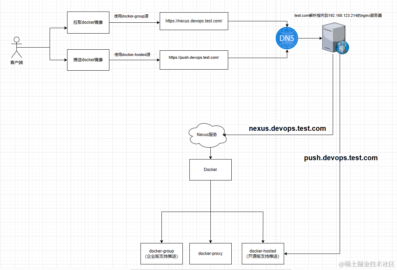The height and width of the screenshot is (270, 397).
Task: Select the docker-proxy box
Action: (x=210, y=254)
